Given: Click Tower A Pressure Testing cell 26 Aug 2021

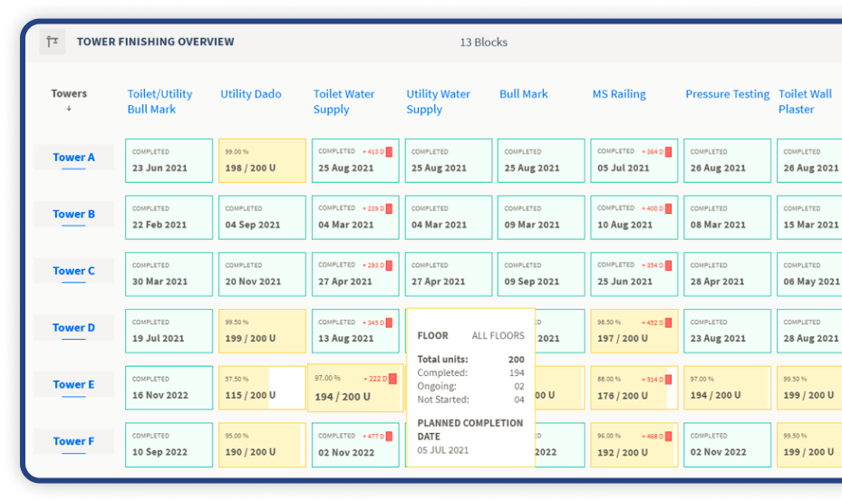Looking at the screenshot, I should (x=727, y=160).
